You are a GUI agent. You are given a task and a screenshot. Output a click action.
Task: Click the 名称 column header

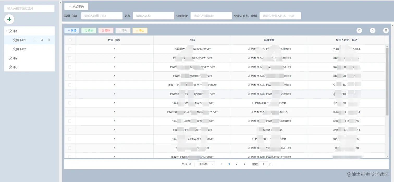[x=192, y=40]
